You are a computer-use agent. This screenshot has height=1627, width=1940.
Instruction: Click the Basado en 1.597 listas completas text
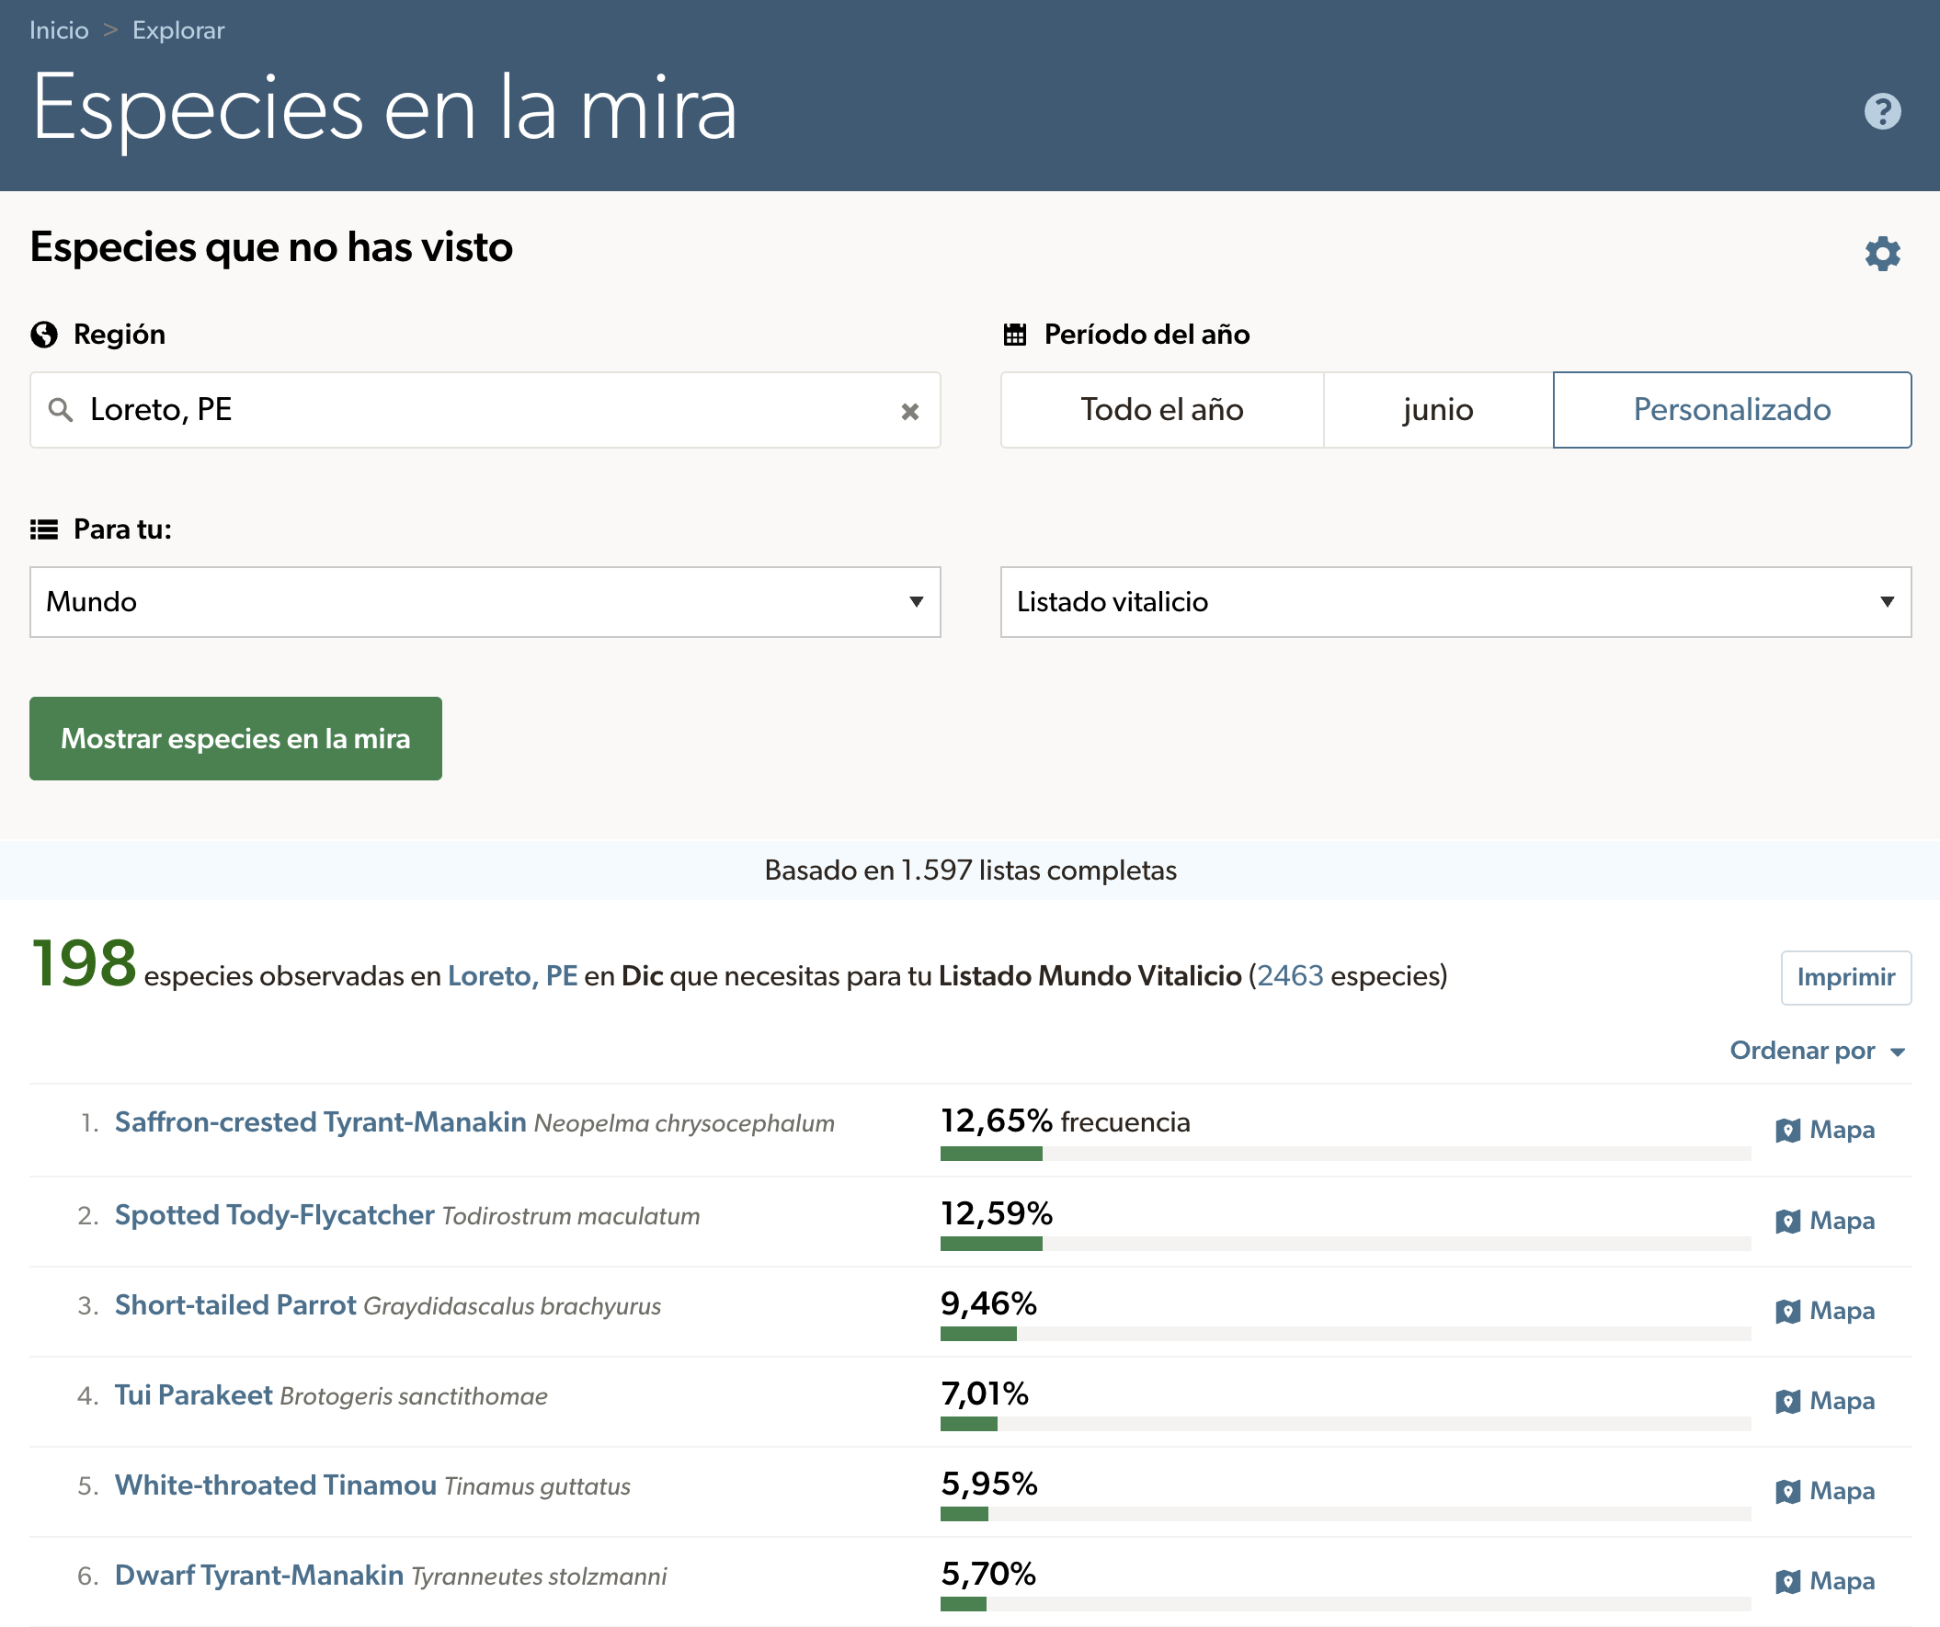pyautogui.click(x=970, y=870)
